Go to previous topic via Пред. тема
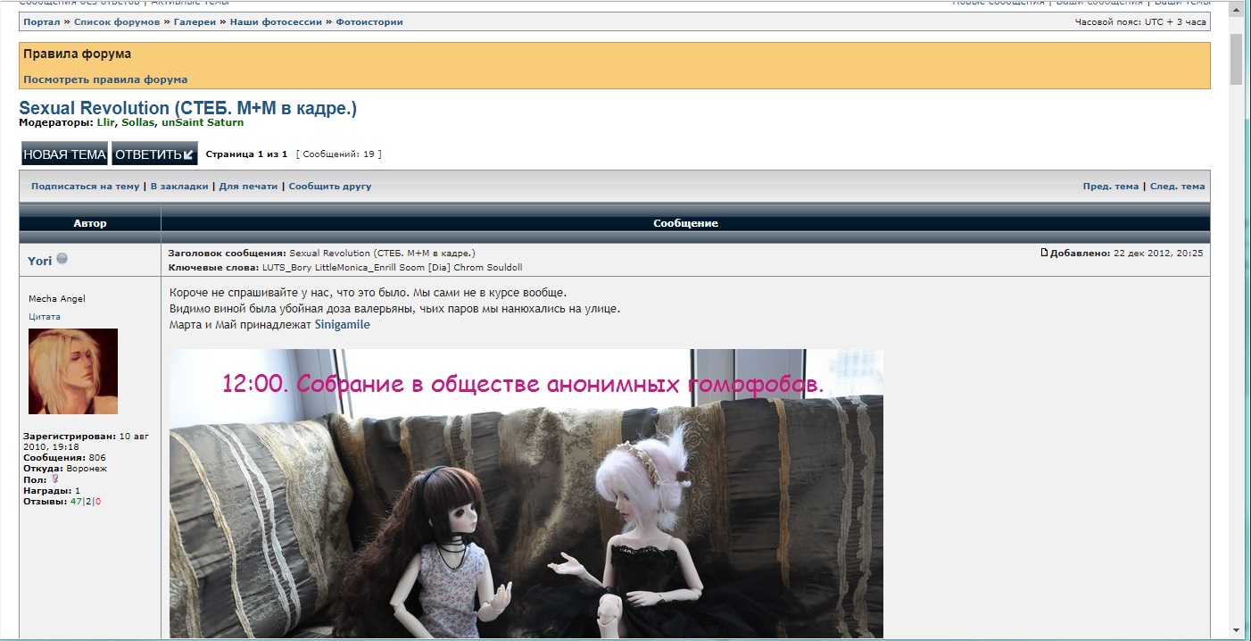1251x641 pixels. coord(1111,187)
